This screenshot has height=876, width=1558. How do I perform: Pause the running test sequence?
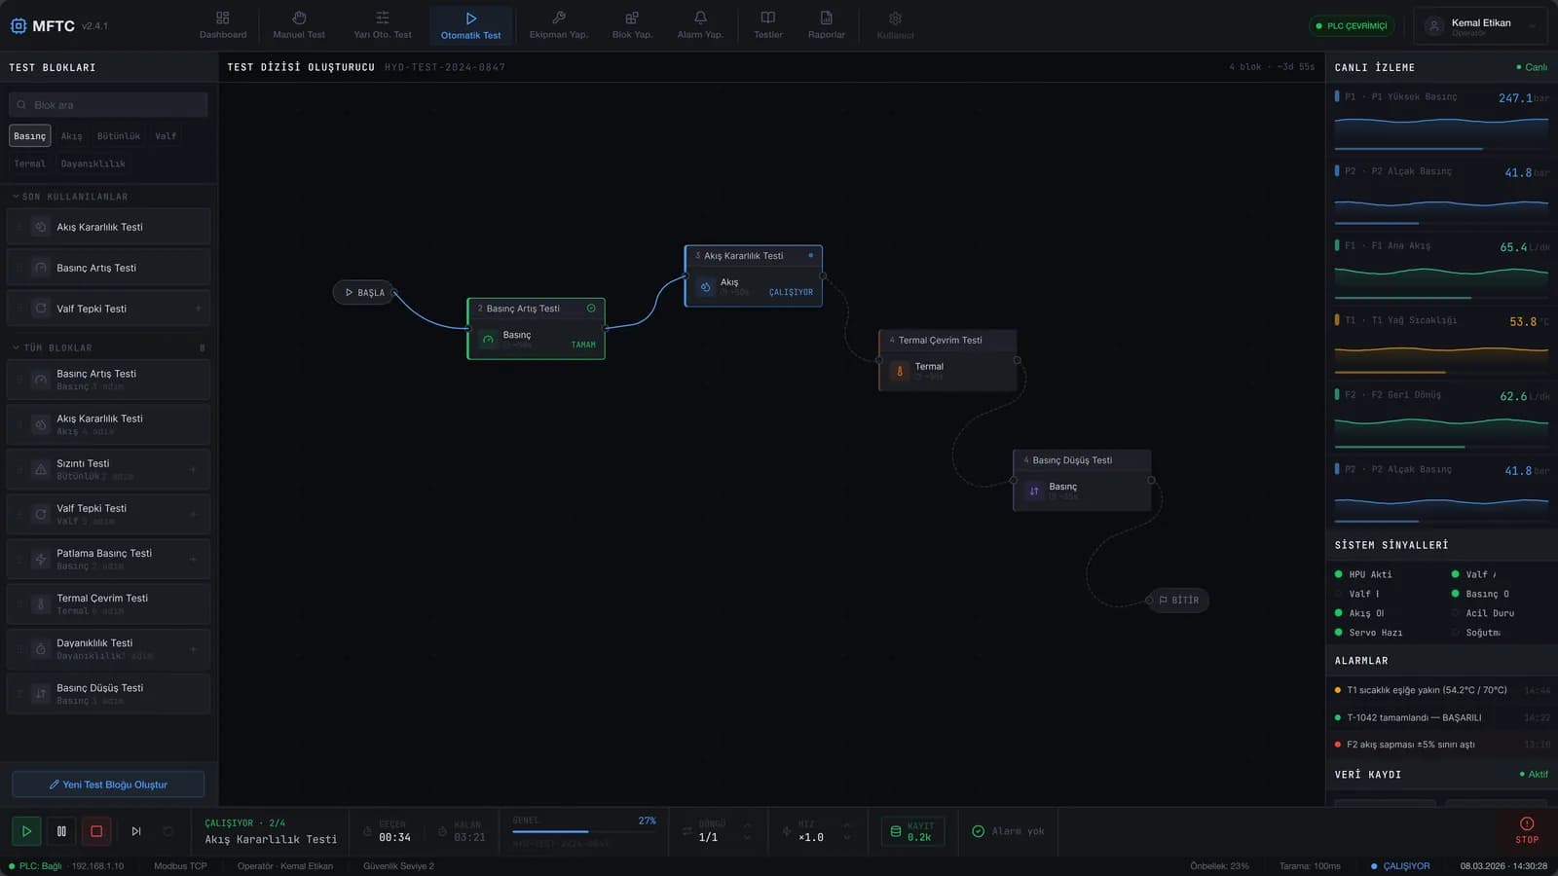point(61,831)
